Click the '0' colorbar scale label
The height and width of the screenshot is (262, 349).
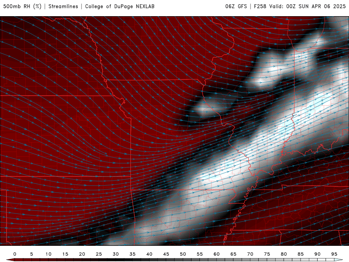click(15, 254)
